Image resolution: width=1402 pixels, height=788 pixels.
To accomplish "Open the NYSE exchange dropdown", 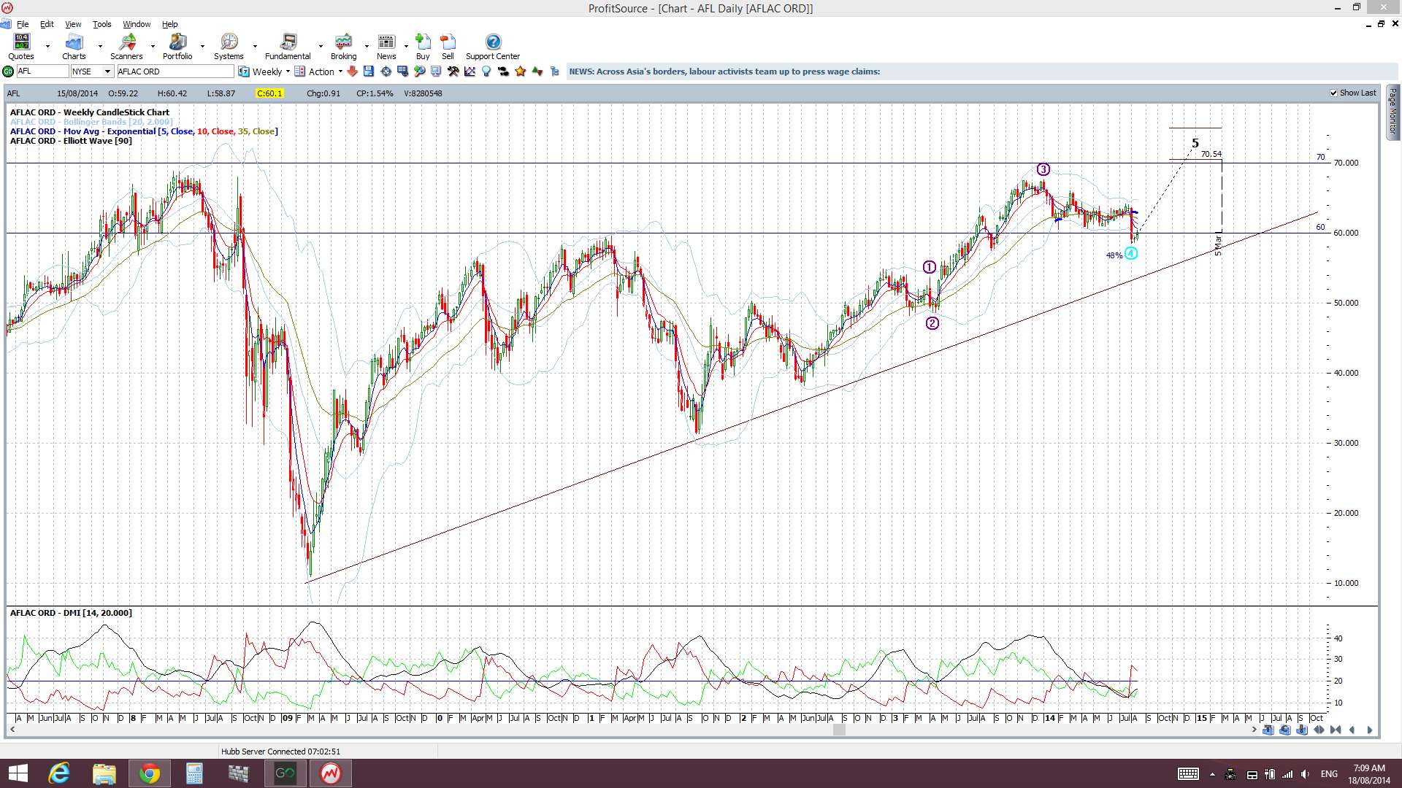I will (107, 72).
